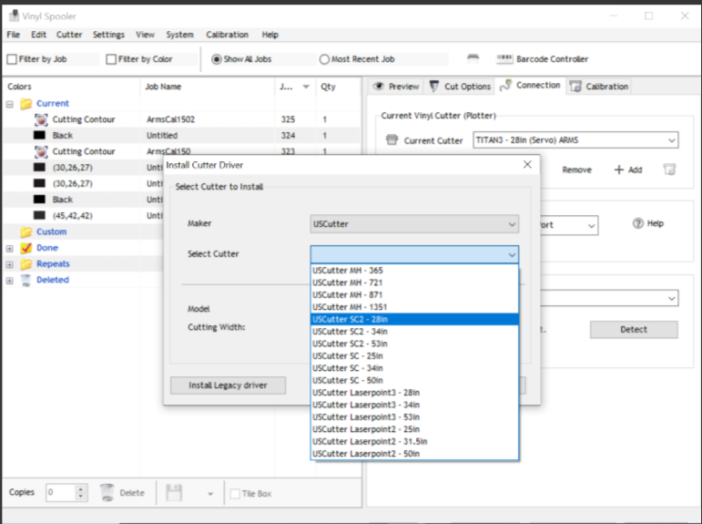Viewport: 702px width, 524px height.
Task: Select USCutter Laserpoint2 - 31.5in option
Action: (414, 441)
